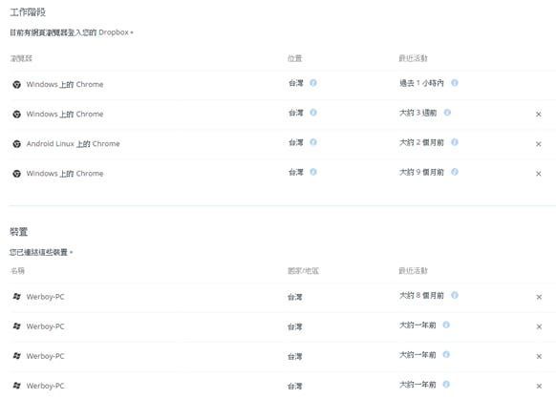The height and width of the screenshot is (399, 556).
Task: Select Windows 上的 Chrome text in 過去 1 小時內 row
Action: point(65,84)
